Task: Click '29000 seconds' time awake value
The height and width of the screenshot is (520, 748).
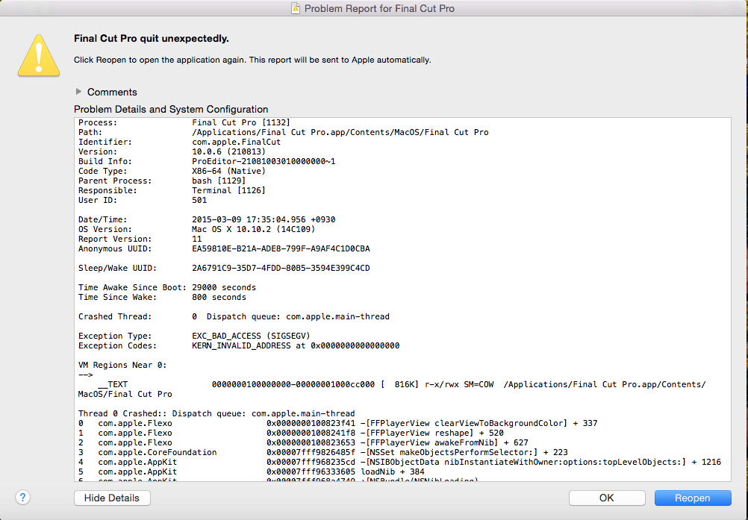Action: click(224, 287)
